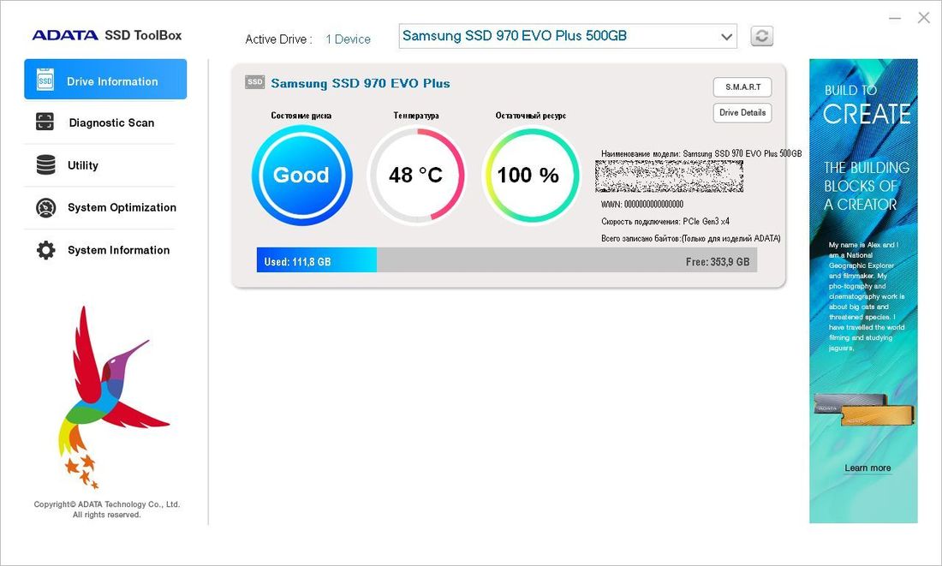Screen dimensions: 942x566
Task: Click the Used: 111,8 GB bar segment
Action: [317, 260]
